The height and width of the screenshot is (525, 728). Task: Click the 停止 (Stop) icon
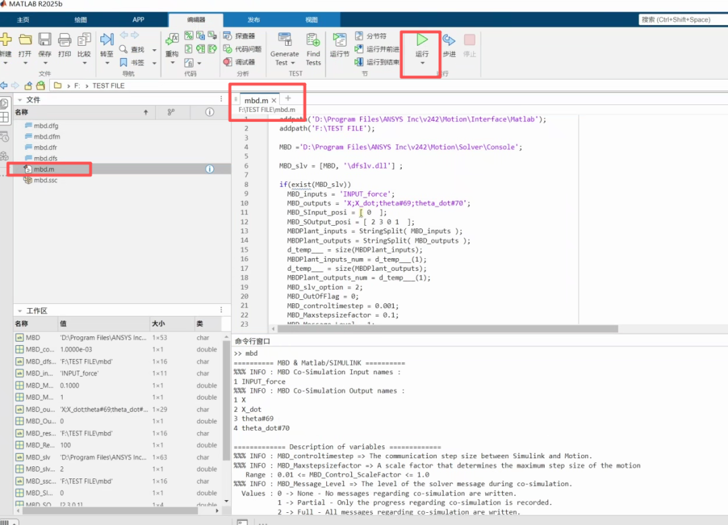click(x=469, y=40)
